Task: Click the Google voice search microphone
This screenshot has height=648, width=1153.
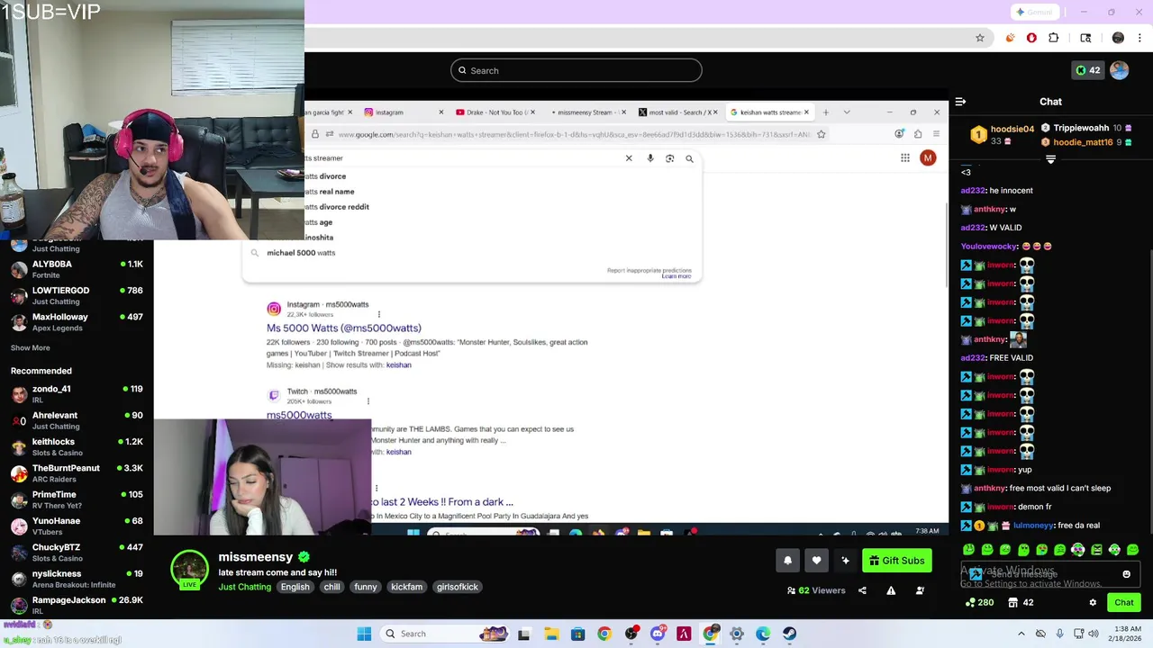Action: pos(650,158)
